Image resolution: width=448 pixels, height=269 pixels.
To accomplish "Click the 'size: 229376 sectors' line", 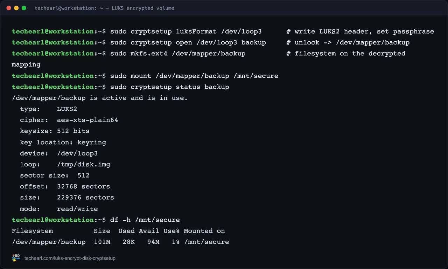I will click(67, 198).
